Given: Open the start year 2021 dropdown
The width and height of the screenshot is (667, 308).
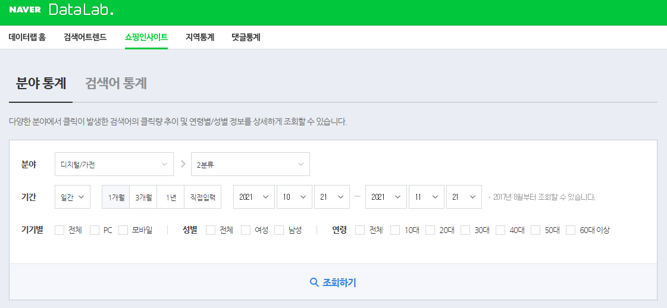Looking at the screenshot, I should (x=254, y=197).
